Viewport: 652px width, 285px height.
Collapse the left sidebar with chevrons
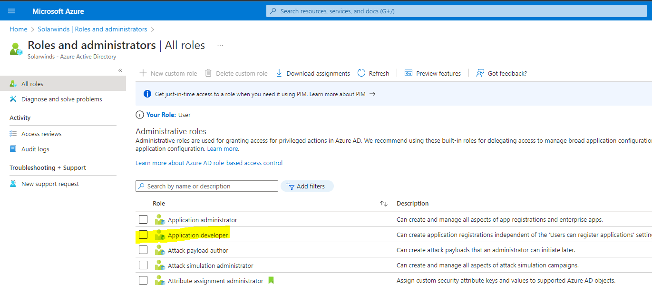coord(120,70)
